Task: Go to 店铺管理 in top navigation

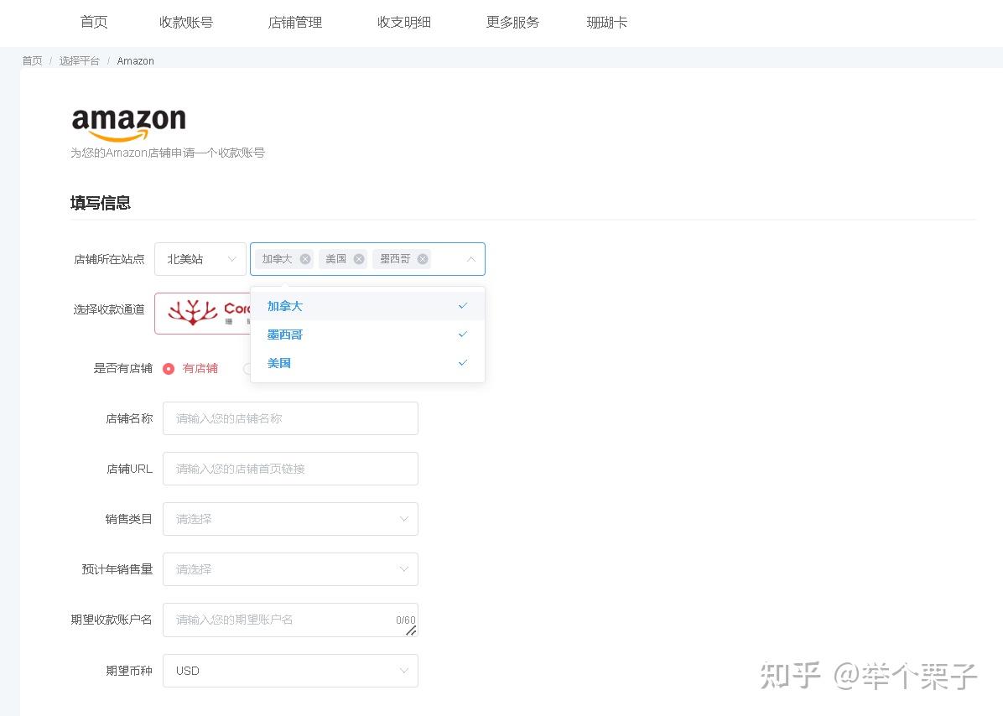Action: coord(295,23)
